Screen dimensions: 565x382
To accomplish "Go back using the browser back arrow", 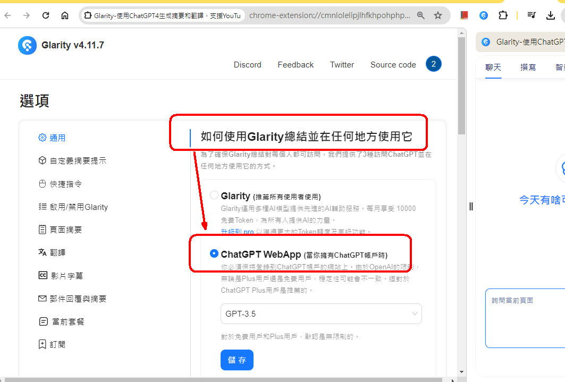I will [x=7, y=15].
